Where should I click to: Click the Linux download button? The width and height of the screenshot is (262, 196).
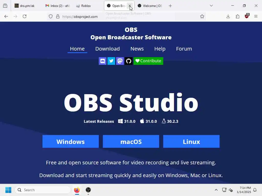click(191, 141)
